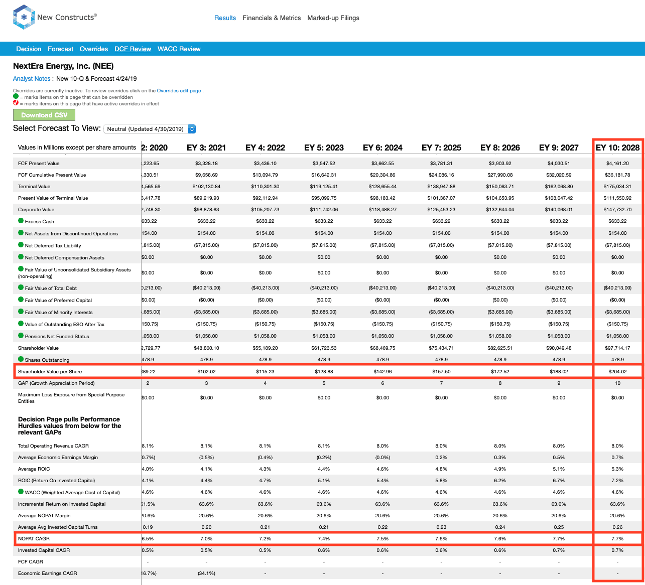645x585 pixels.
Task: Click green dot beside Fair Value of Minority Interests
Action: coord(21,312)
